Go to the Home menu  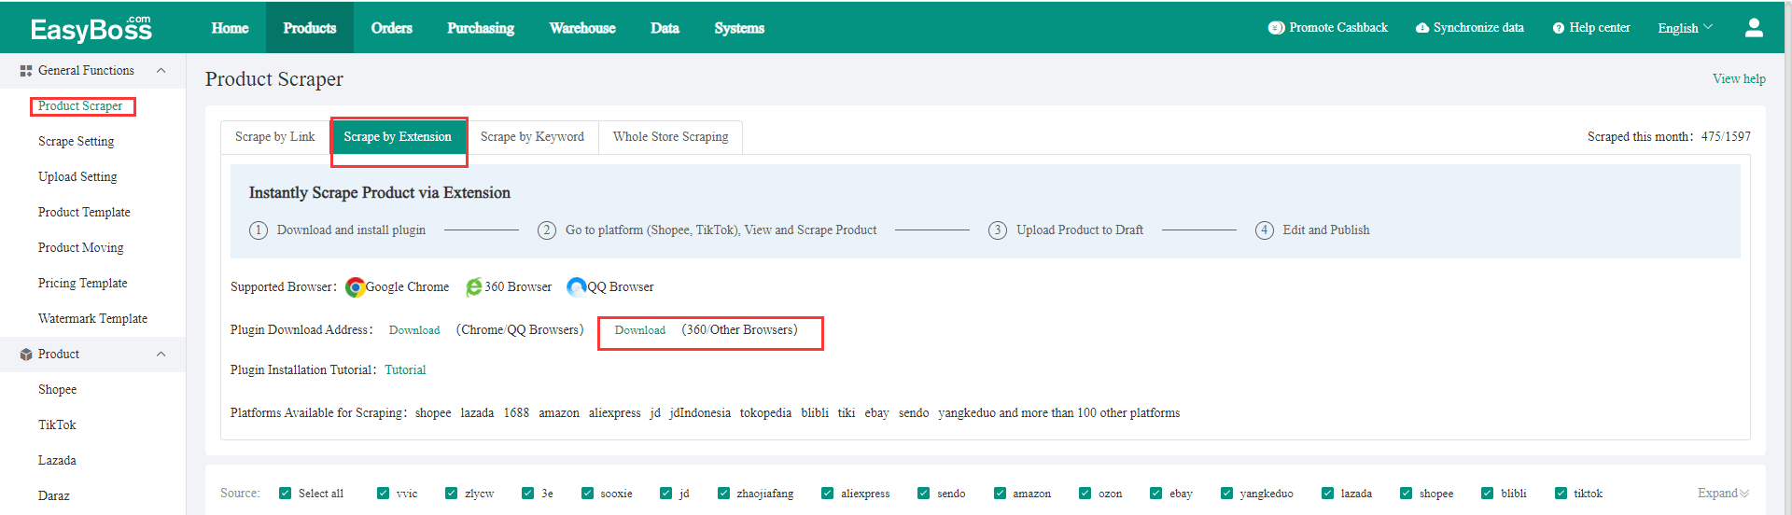pos(230,28)
